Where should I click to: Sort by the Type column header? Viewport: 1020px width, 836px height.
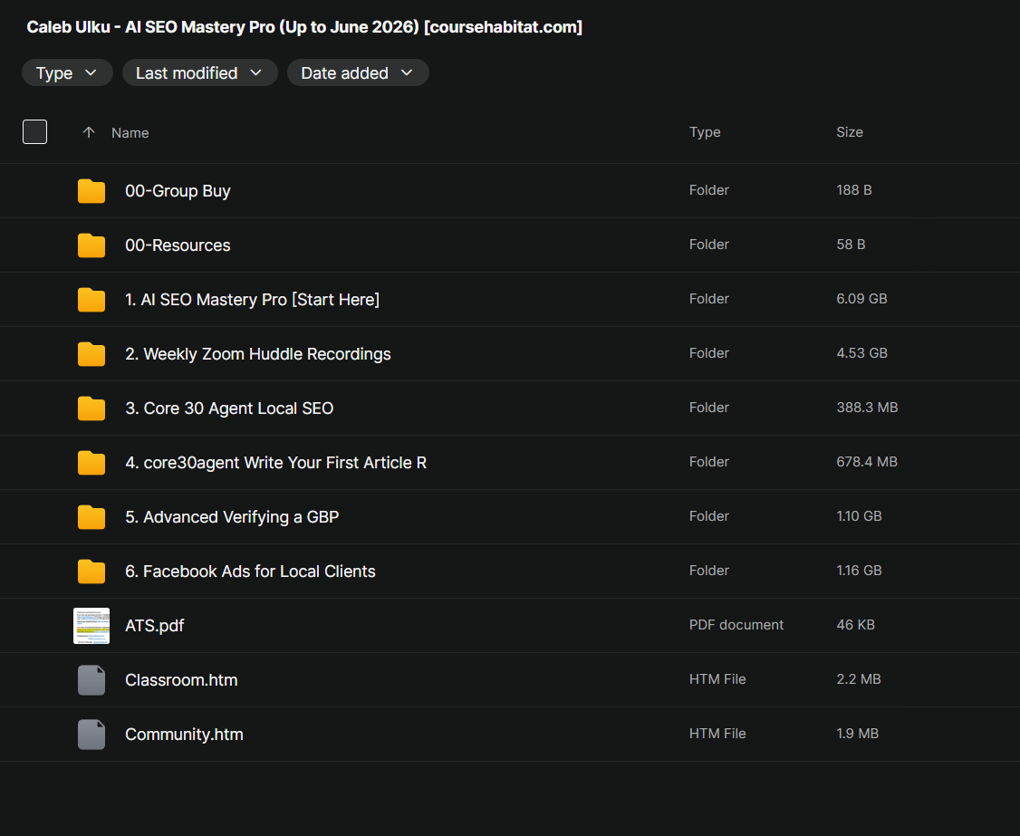tap(705, 132)
